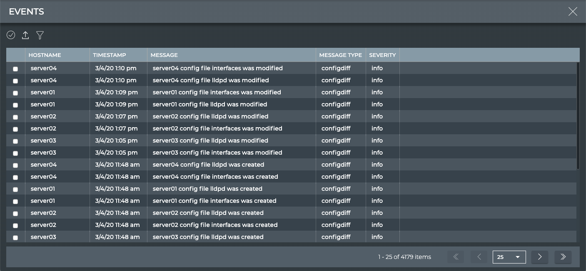Go to previous page arrow
Screen dimensions: 586x271
479,257
